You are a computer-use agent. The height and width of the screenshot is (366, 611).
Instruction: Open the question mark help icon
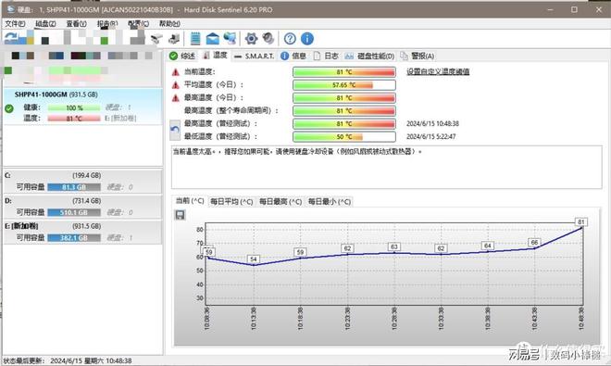[x=290, y=38]
